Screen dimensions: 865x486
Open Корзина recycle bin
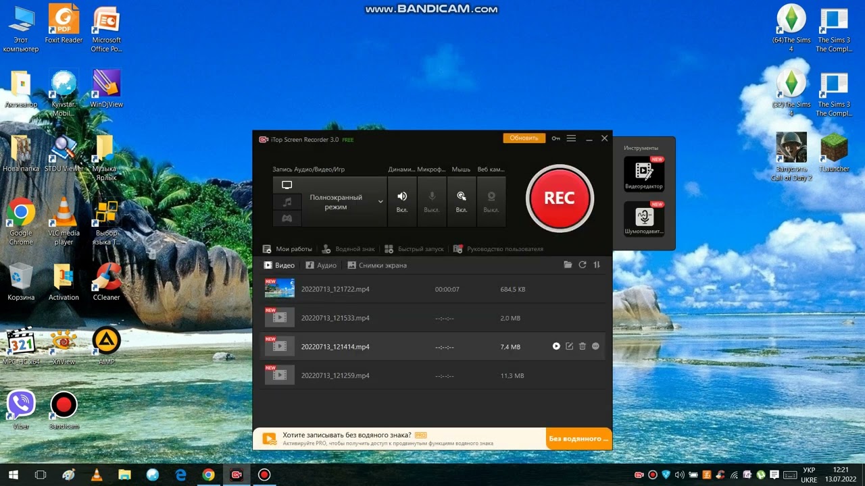coord(21,282)
